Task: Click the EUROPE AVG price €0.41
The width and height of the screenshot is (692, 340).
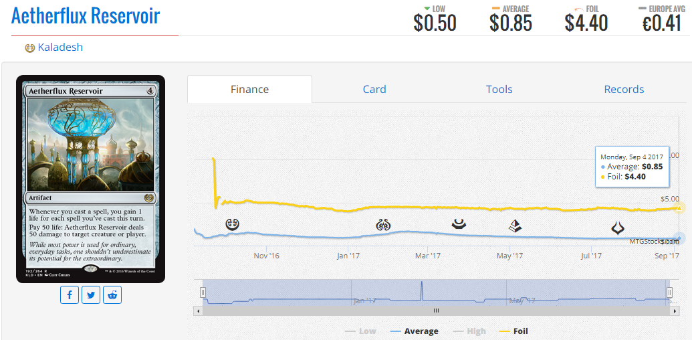Action: coord(661,23)
